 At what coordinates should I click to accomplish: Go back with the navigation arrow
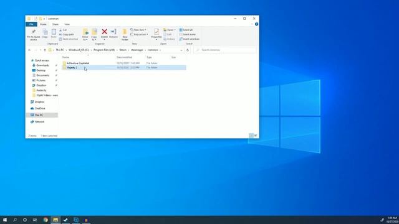[29, 50]
